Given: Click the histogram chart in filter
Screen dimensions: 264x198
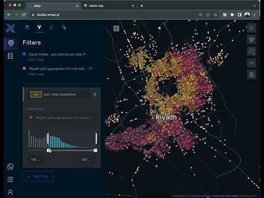Looking at the screenshot, I should (x=62, y=139).
